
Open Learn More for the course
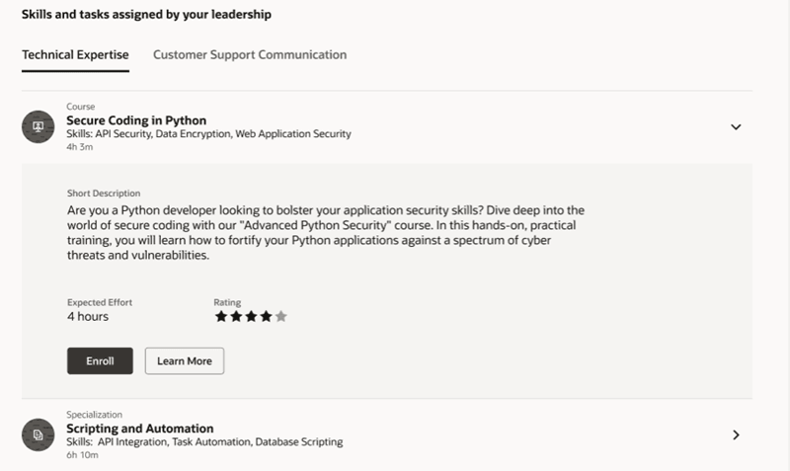(185, 360)
